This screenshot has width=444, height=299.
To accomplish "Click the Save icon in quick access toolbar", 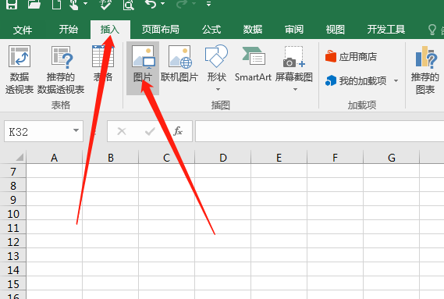I will tap(12, 4).
